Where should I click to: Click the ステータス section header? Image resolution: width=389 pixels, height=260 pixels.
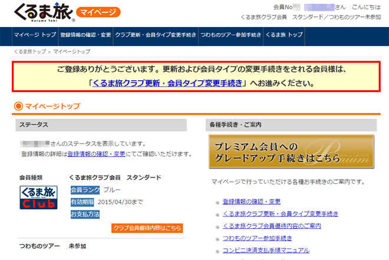[101, 125]
